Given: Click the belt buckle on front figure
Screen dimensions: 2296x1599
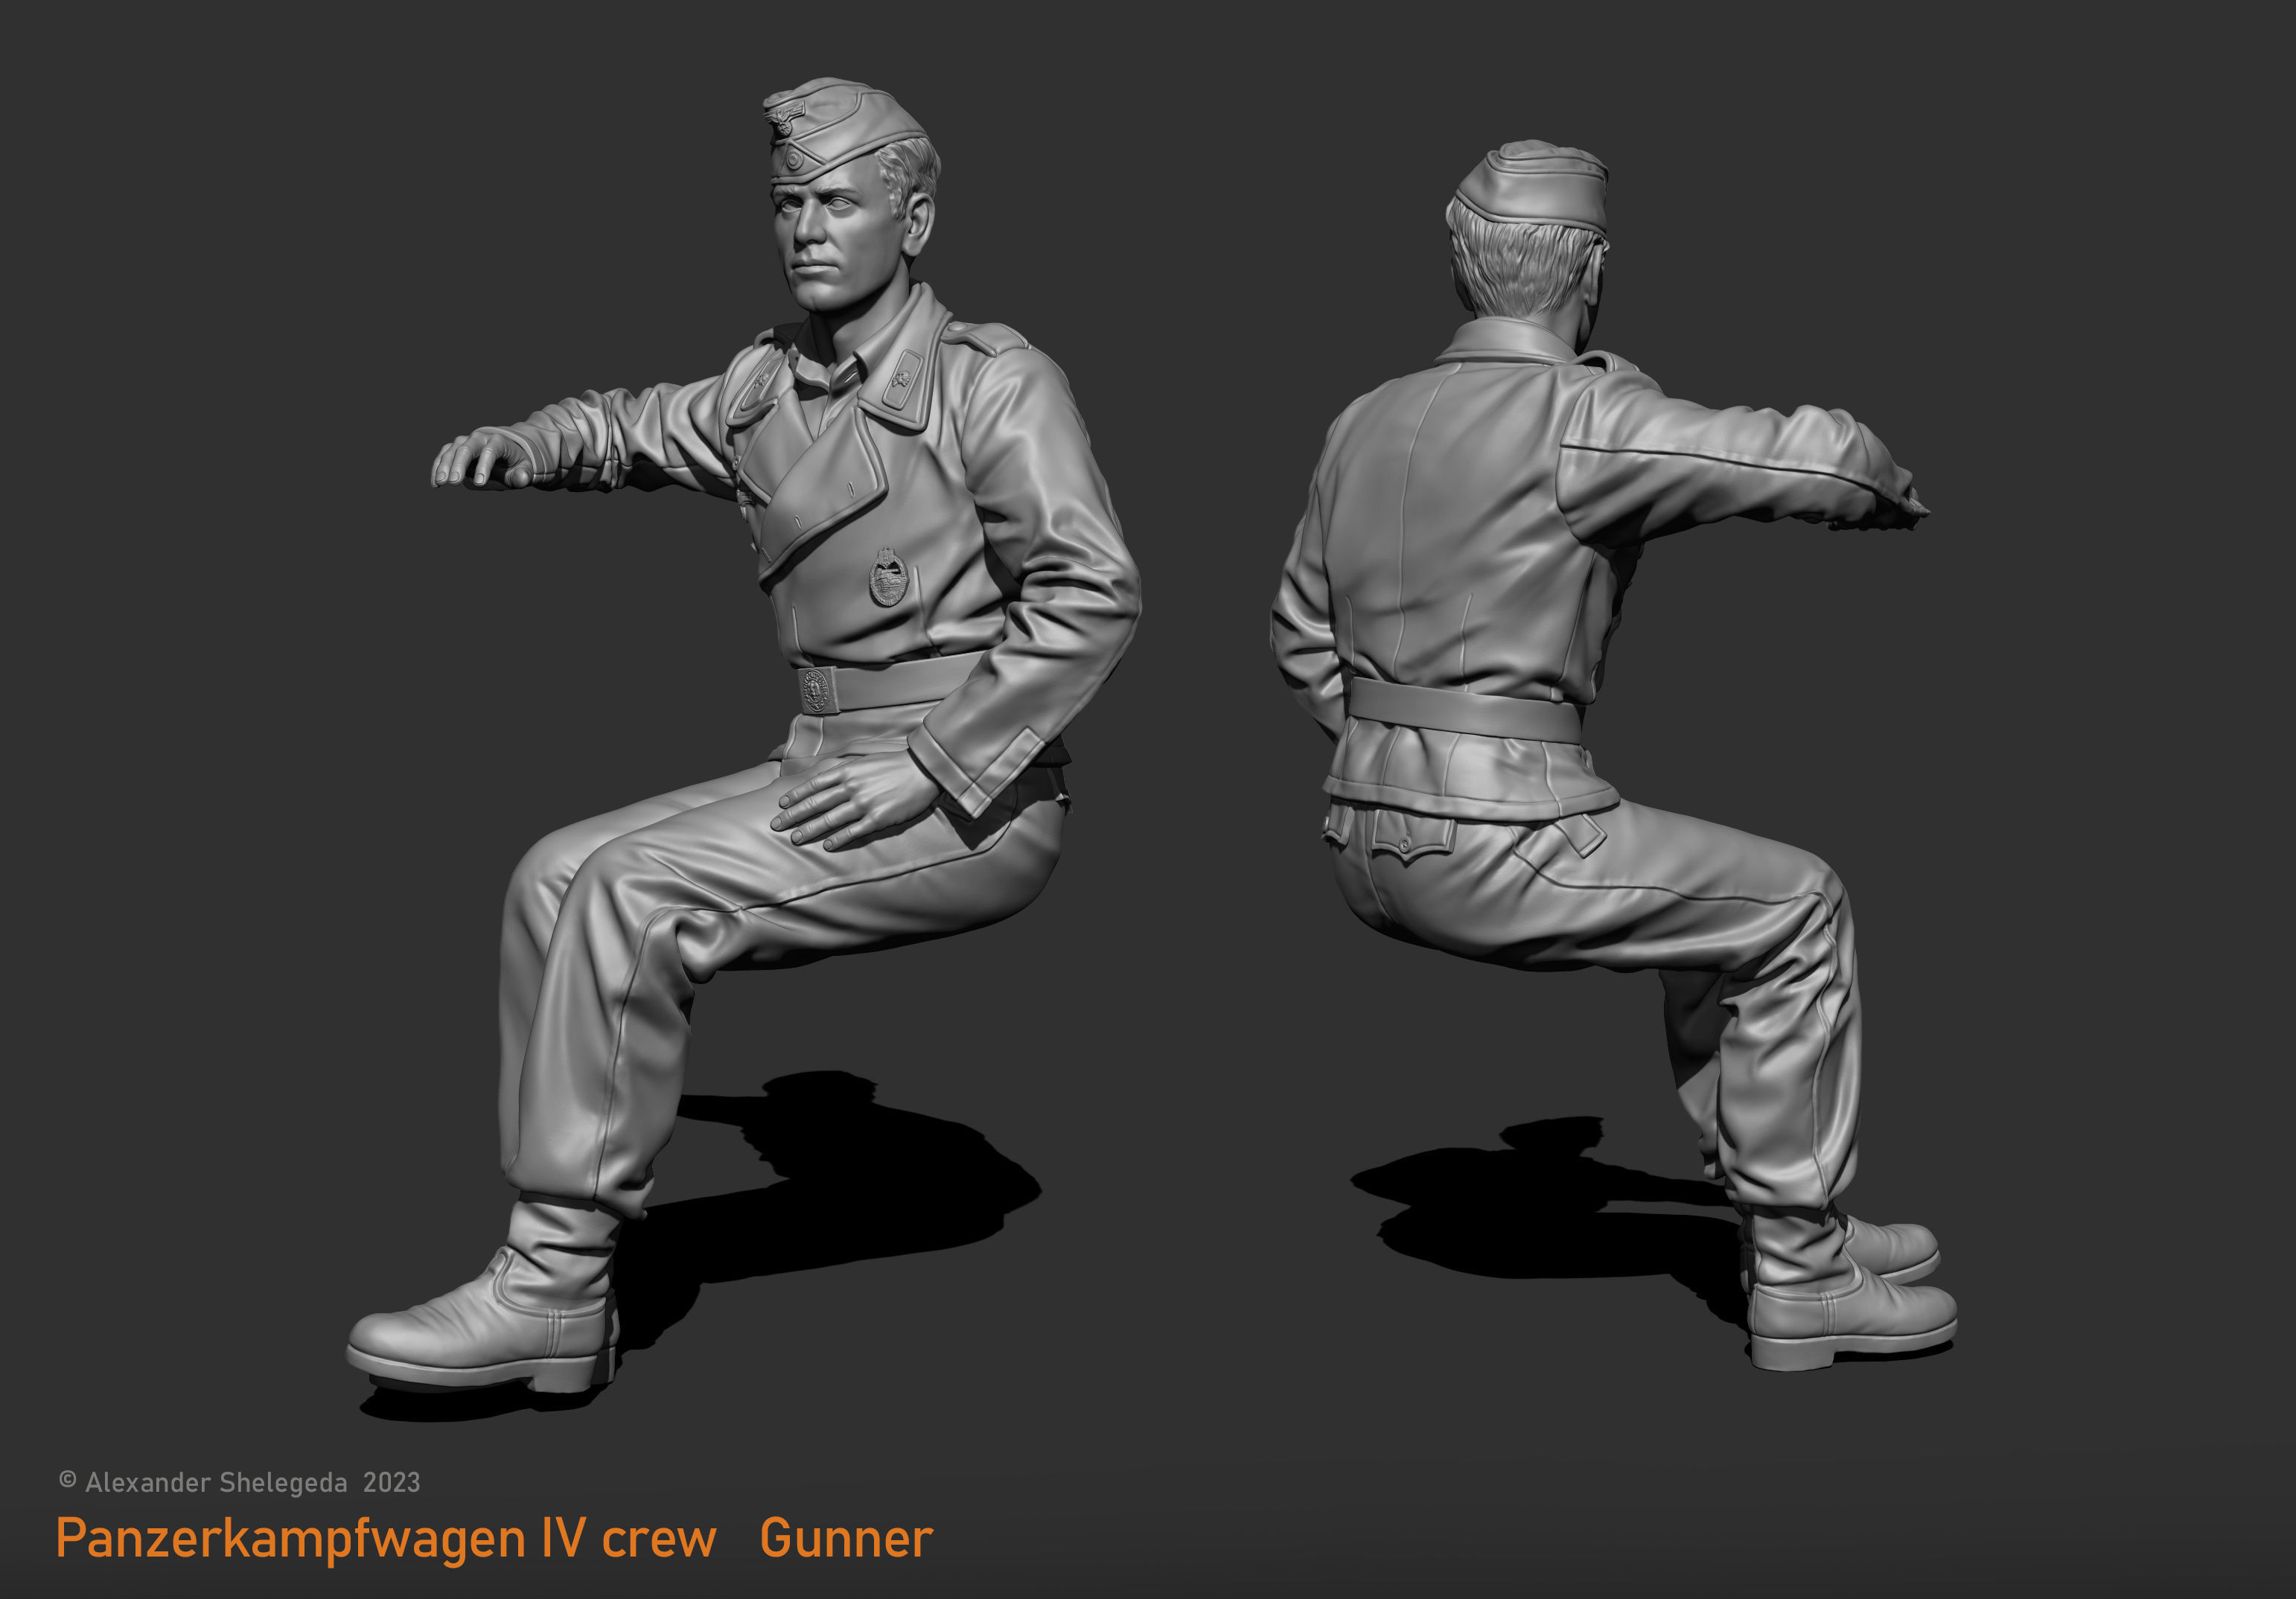Looking at the screenshot, I should [819, 690].
